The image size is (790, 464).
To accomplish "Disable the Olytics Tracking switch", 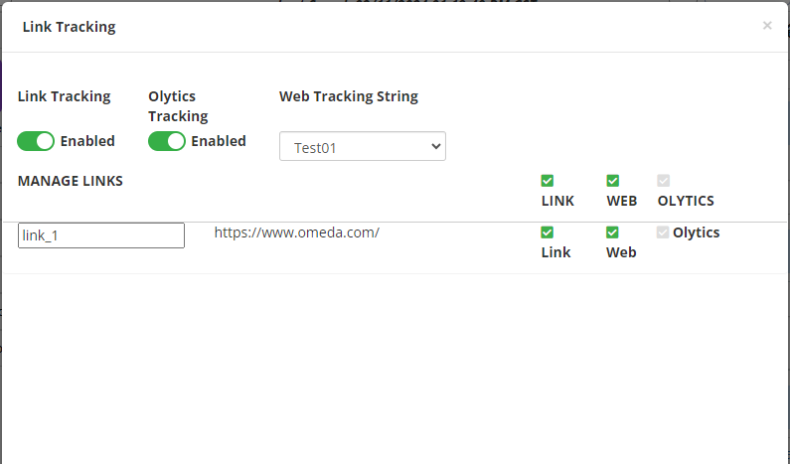I will (167, 141).
